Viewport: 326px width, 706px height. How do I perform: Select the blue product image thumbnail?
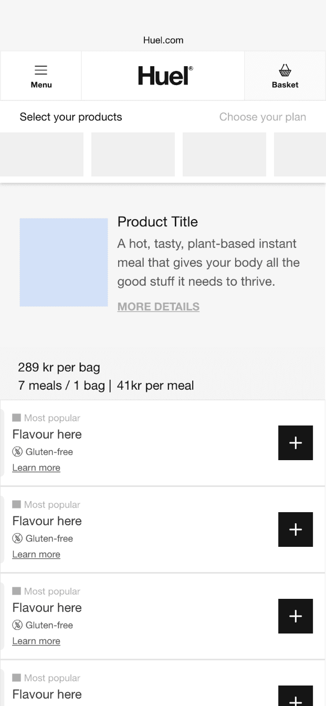point(64,262)
